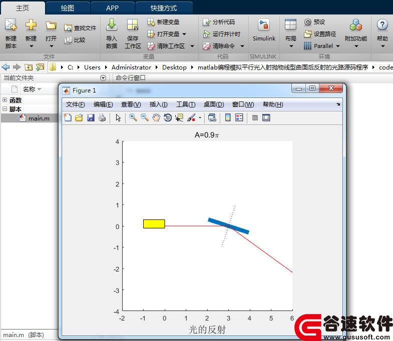Activate the Zoom Out tool
393x341 pixels.
click(145, 117)
